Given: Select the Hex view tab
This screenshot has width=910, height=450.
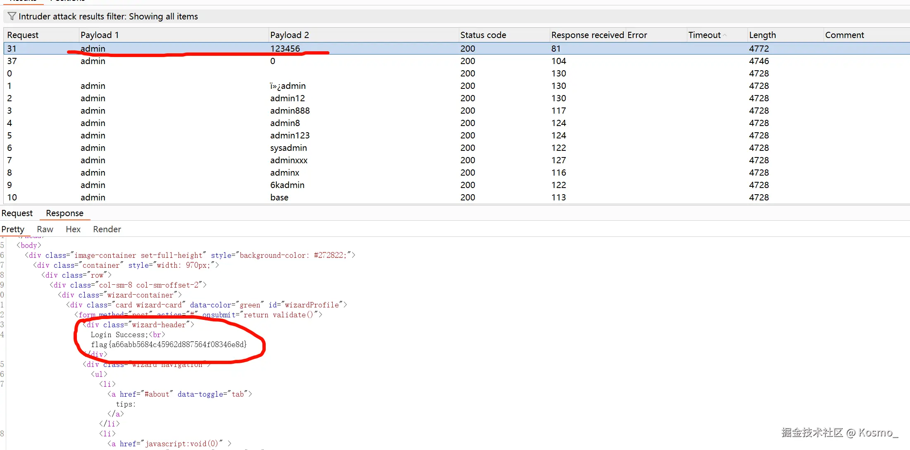Looking at the screenshot, I should (73, 229).
